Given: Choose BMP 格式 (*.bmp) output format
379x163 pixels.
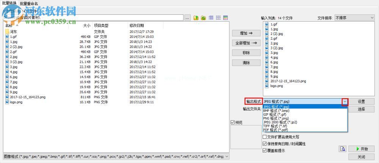Looking at the screenshot, I should pos(305,111).
